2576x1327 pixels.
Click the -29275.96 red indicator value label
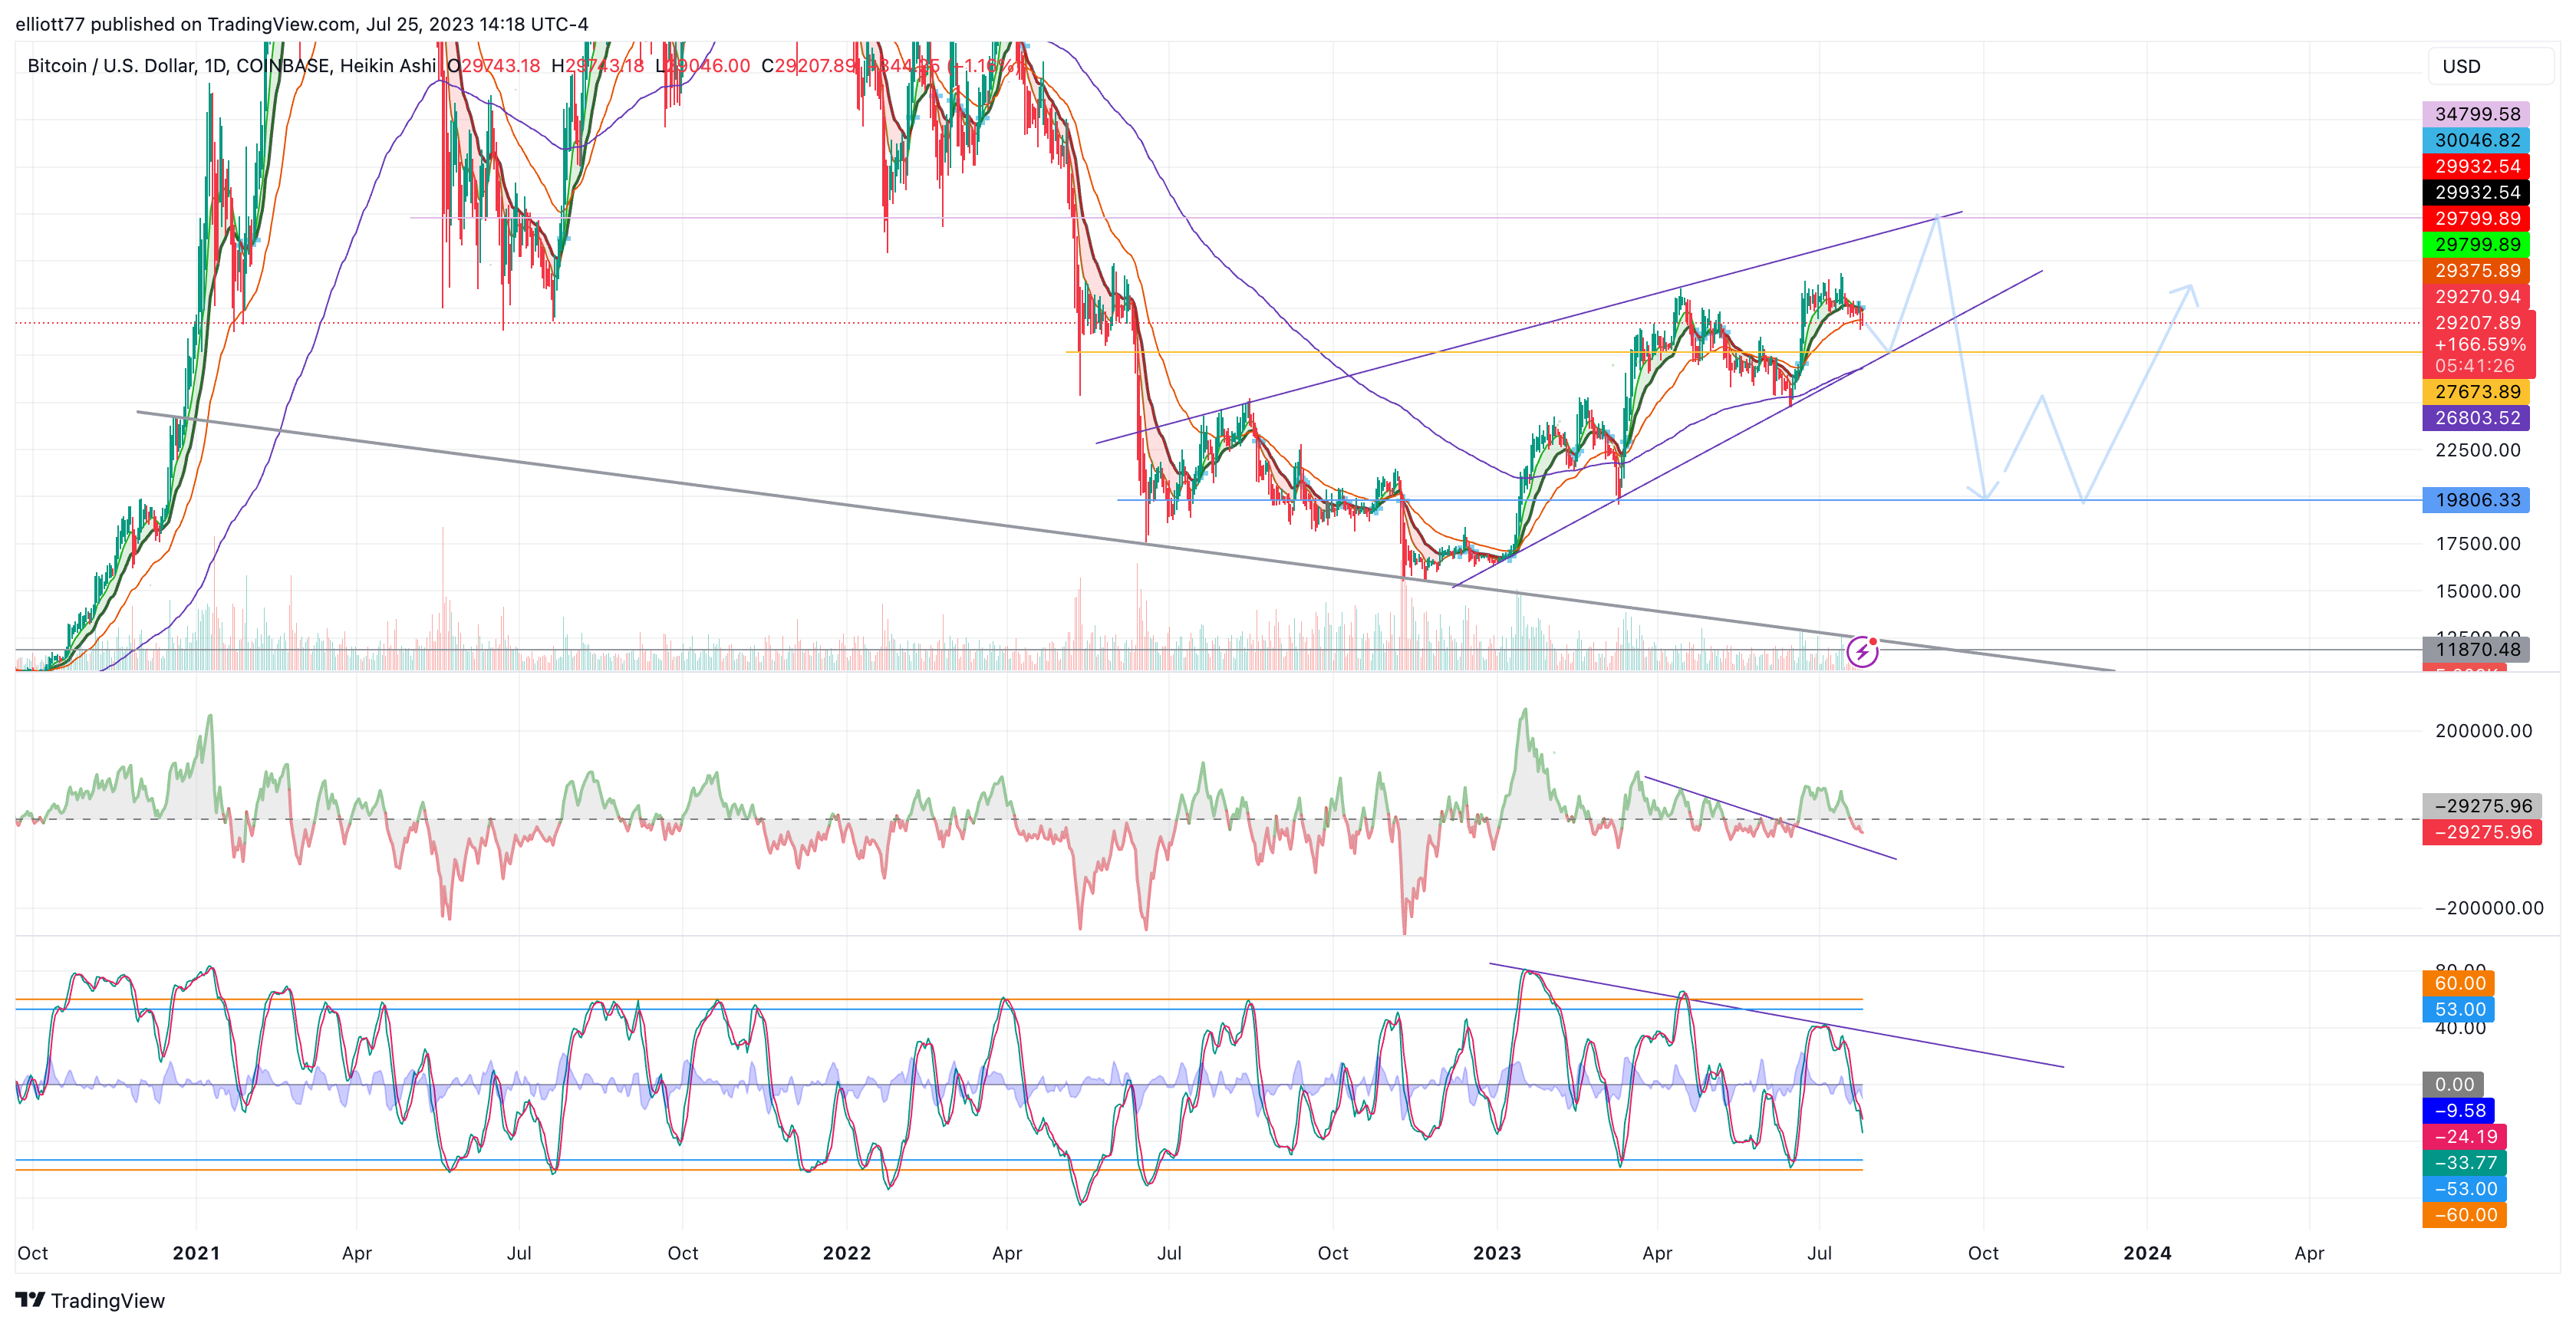click(x=2482, y=832)
